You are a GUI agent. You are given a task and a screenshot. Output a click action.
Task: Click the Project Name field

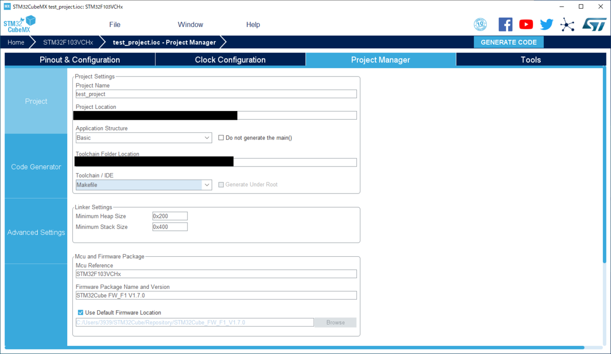(x=216, y=94)
